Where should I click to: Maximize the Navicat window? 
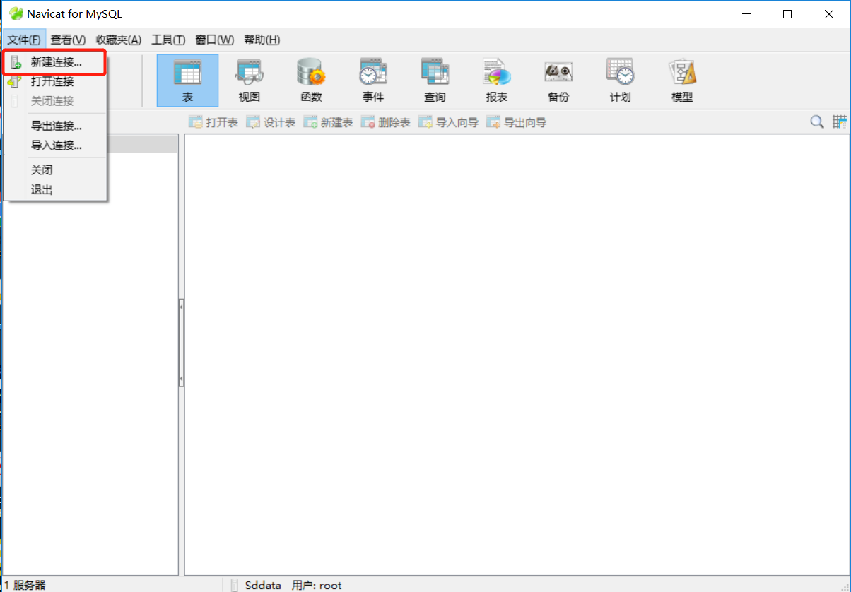[x=787, y=14]
